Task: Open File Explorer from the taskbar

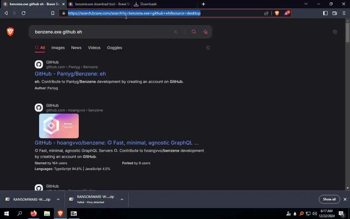Action: click(47, 214)
